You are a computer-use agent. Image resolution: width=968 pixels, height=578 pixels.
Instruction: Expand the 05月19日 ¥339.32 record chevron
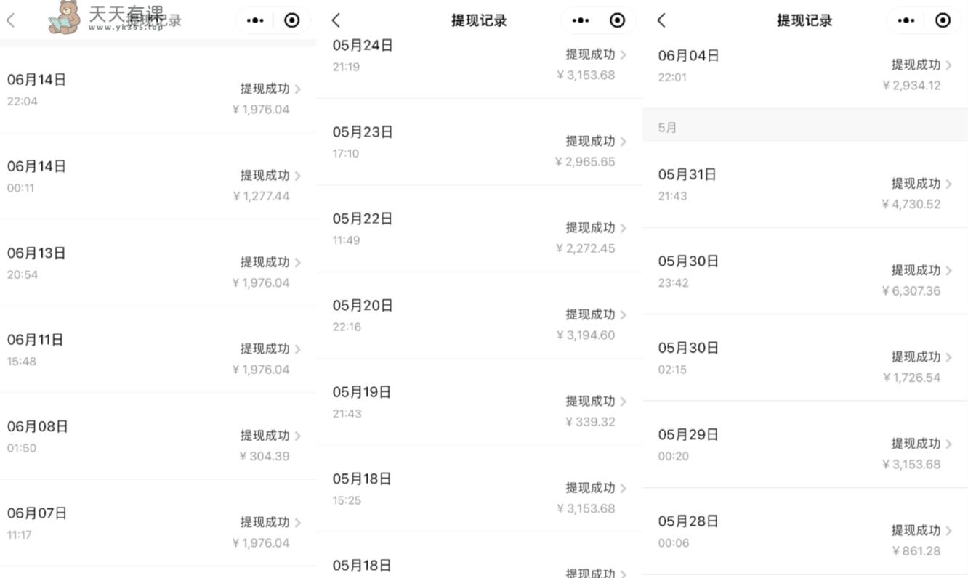pos(624,402)
